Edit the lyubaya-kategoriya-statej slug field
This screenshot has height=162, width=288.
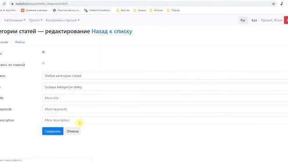click(165, 87)
